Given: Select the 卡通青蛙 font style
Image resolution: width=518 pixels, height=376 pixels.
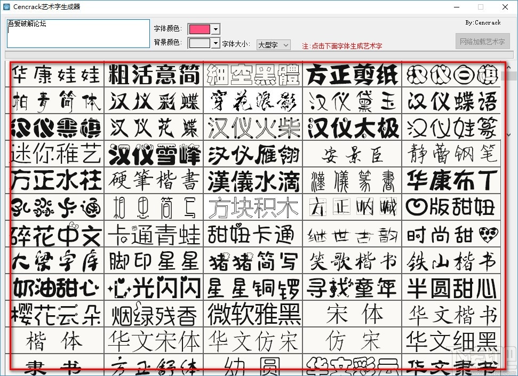Looking at the screenshot, I should click(x=154, y=234).
